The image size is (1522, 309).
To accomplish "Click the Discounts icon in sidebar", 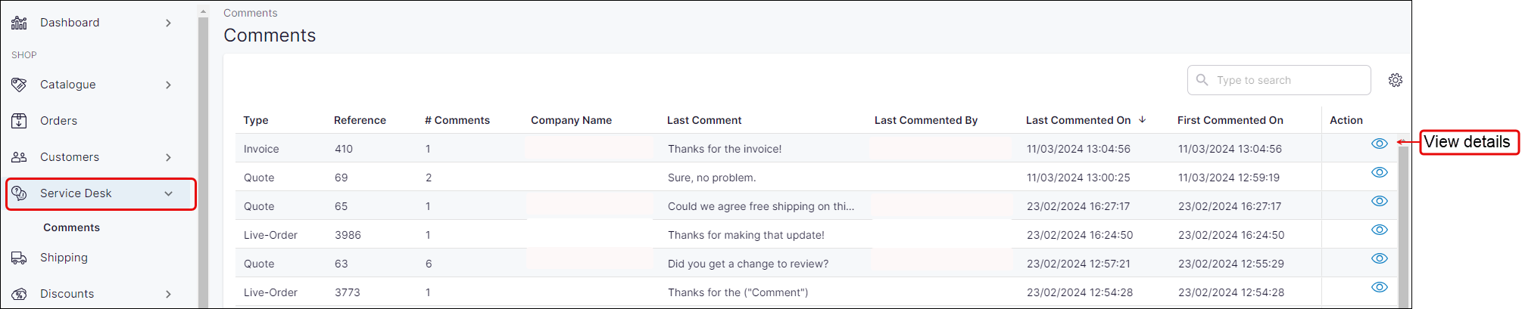I will click(19, 294).
